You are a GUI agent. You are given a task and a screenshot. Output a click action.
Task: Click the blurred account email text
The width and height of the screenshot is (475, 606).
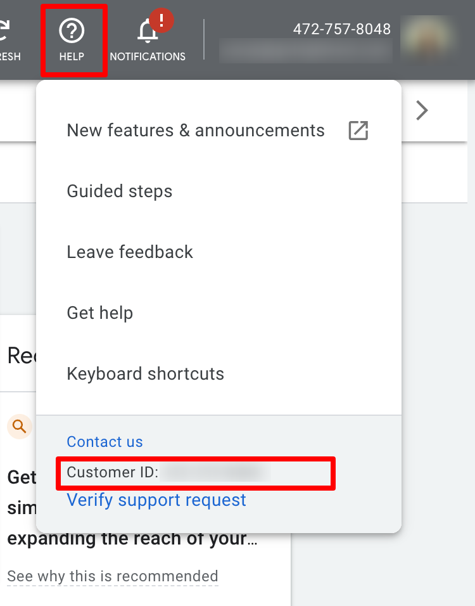(x=305, y=51)
